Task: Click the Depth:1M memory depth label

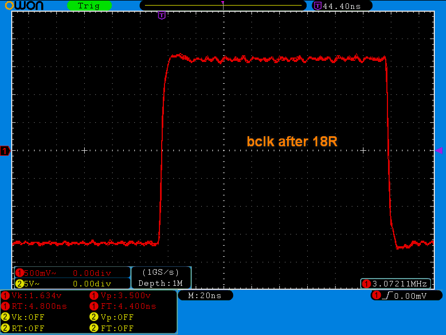Action: [x=161, y=284]
